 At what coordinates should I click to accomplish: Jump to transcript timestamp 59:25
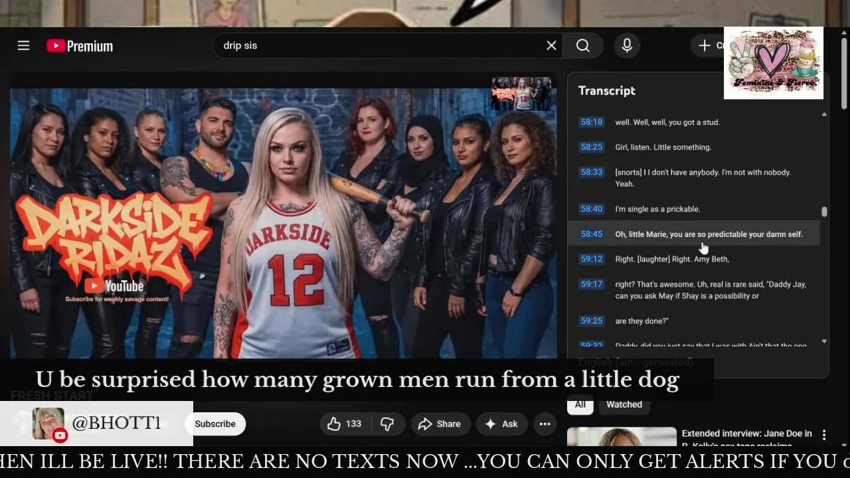tap(591, 321)
